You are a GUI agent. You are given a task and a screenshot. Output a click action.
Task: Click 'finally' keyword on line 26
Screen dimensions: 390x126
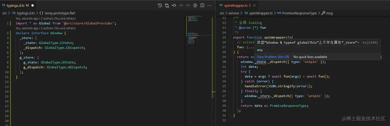(x=252, y=91)
